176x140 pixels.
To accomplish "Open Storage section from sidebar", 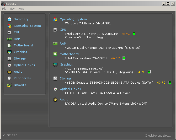I will (20, 58).
